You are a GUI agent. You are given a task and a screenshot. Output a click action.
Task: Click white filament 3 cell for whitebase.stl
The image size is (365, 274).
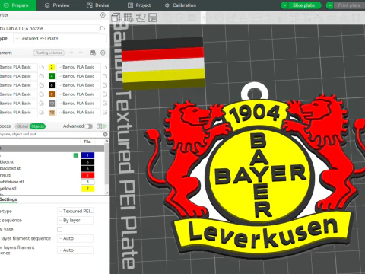tap(87, 182)
